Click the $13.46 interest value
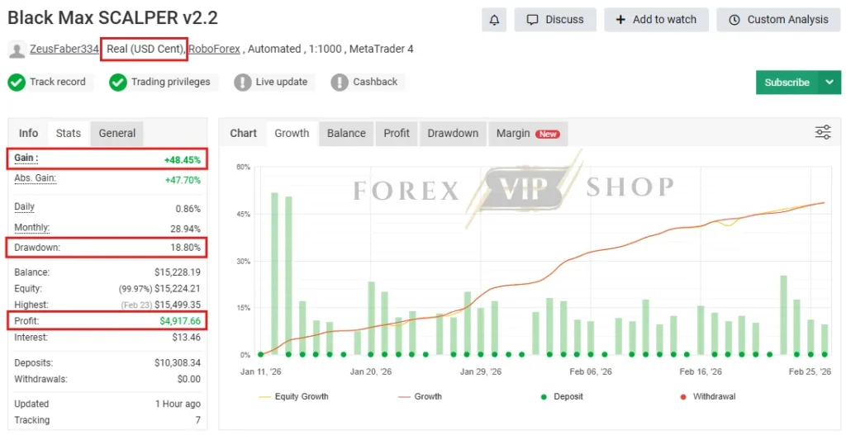Image resolution: width=846 pixels, height=435 pixels. [186, 338]
